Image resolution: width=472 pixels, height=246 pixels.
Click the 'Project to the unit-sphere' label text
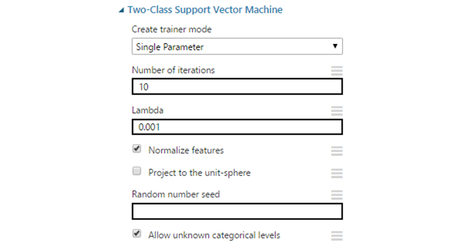click(199, 173)
